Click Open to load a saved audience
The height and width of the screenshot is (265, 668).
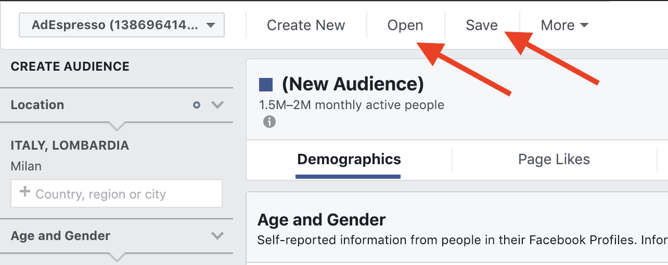tap(405, 25)
